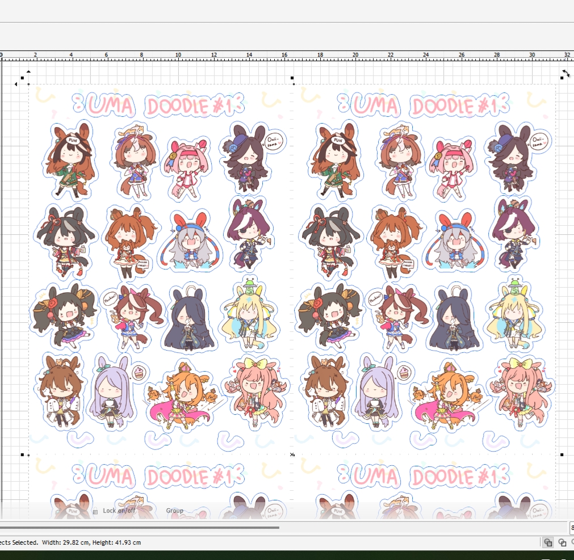
Task: Click the rotate handle at selection's top-right corner
Action: pyautogui.click(x=565, y=73)
